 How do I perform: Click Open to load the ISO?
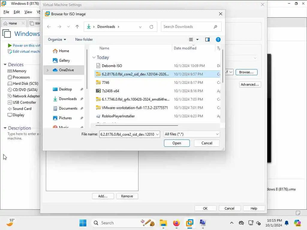[177, 143]
